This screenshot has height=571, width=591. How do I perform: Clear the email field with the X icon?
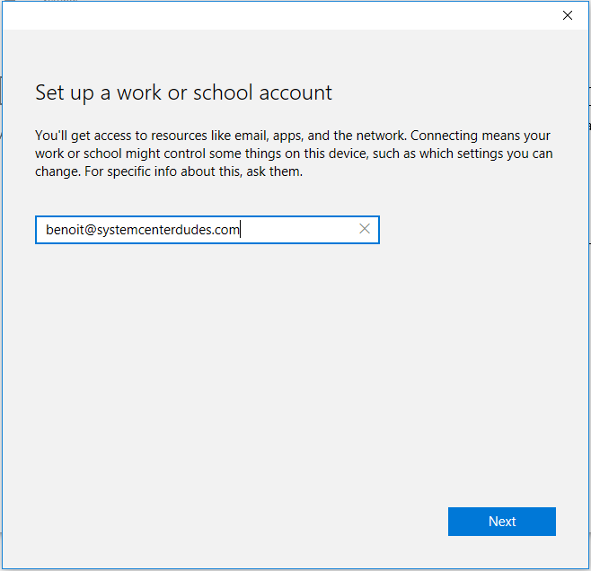pyautogui.click(x=365, y=229)
